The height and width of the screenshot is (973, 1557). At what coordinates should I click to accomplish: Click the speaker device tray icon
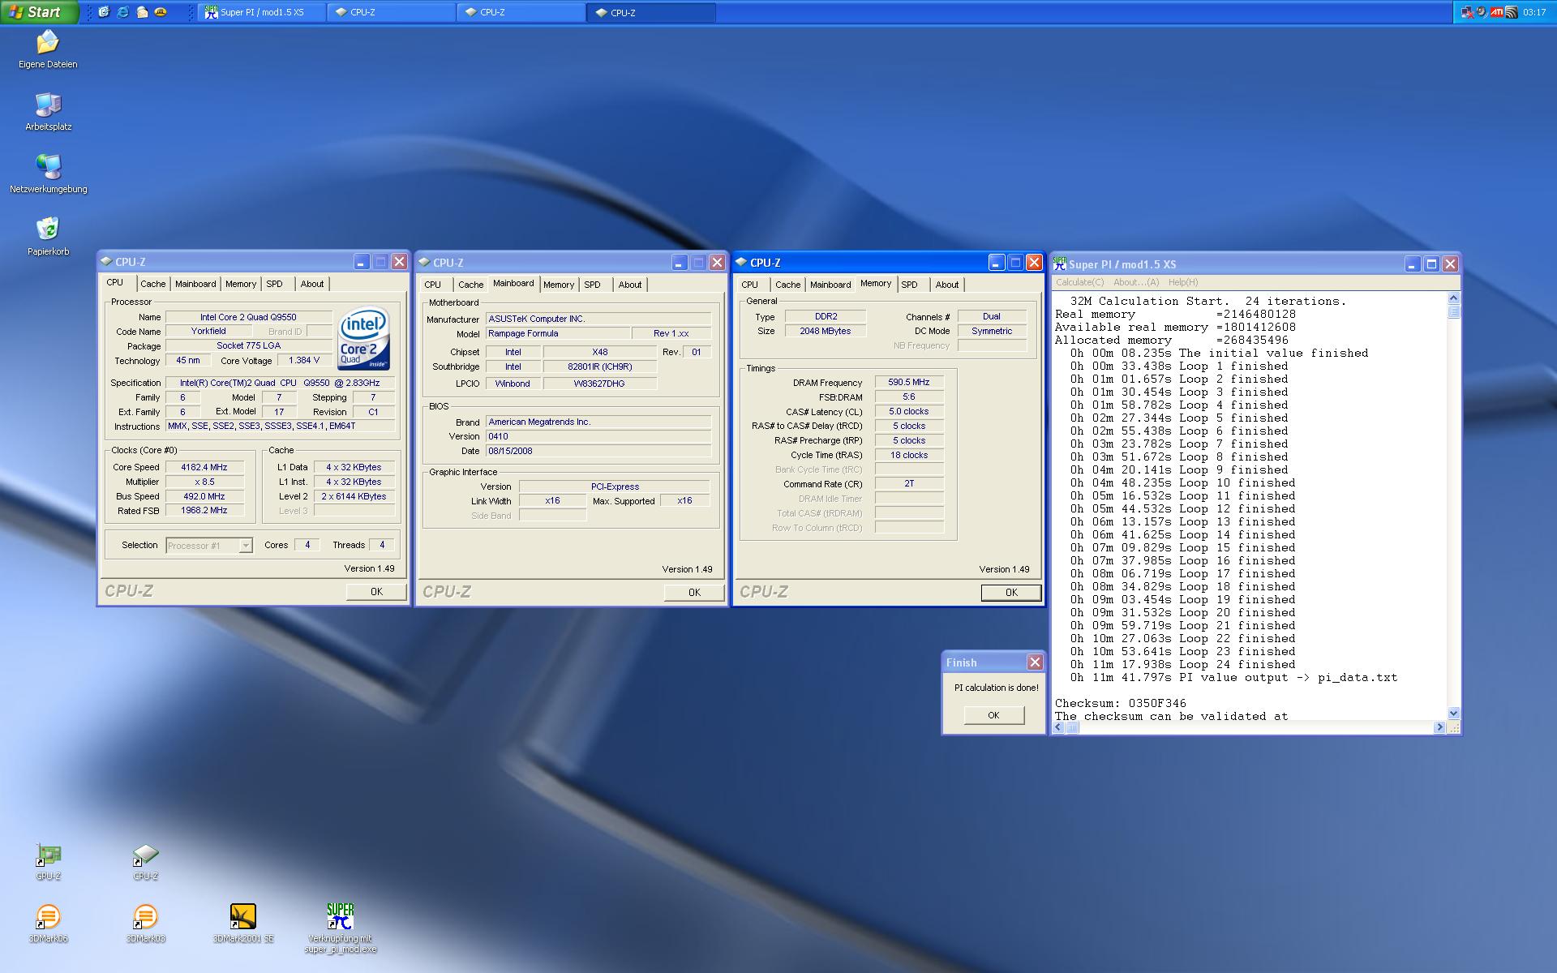coord(1482,12)
